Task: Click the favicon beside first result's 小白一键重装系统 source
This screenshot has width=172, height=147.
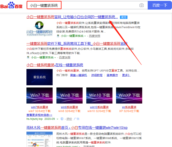Action: (58, 36)
